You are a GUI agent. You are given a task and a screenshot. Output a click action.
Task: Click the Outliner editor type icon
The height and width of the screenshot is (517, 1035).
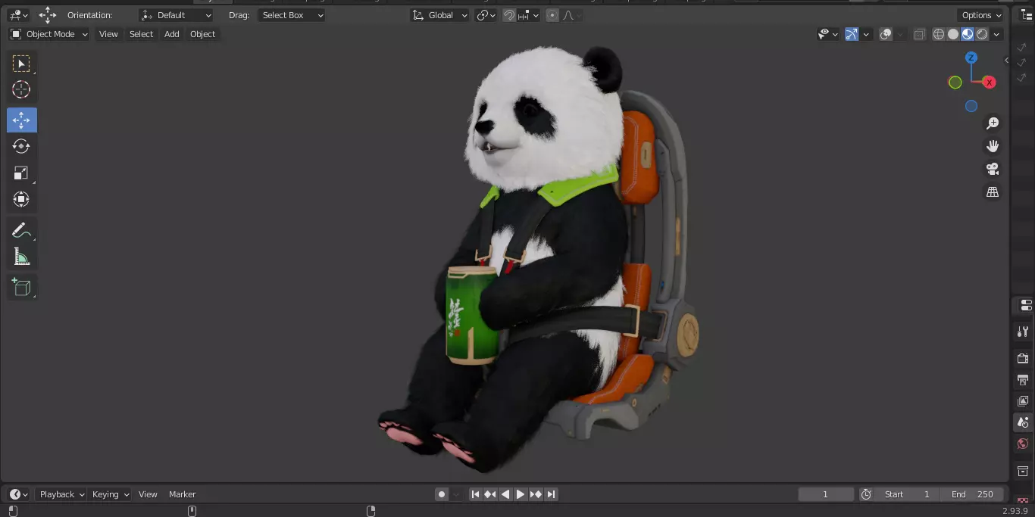[1026, 15]
